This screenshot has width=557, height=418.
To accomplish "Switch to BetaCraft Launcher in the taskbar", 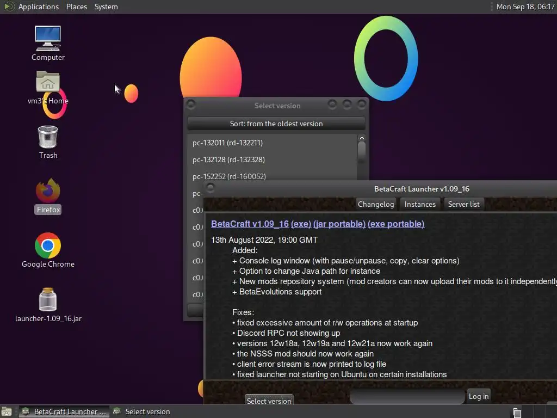I will (x=64, y=411).
